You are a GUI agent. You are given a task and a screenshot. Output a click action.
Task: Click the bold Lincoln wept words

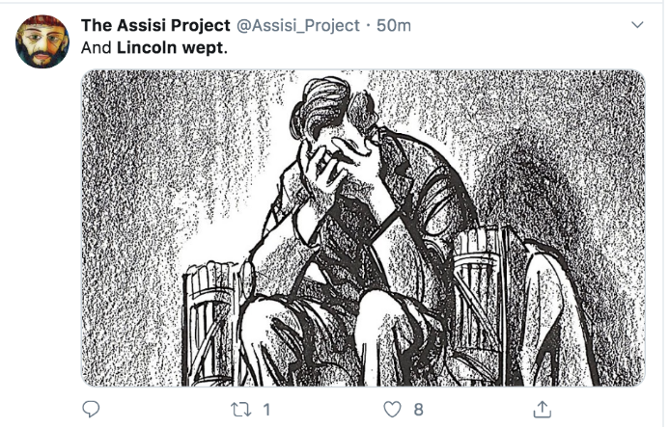[172, 47]
